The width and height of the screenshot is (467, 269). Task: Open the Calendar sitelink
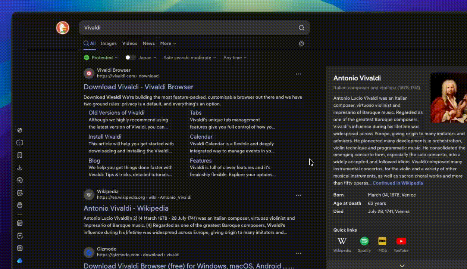click(x=201, y=137)
